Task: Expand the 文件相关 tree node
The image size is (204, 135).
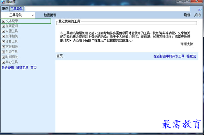Action: pos(3,37)
